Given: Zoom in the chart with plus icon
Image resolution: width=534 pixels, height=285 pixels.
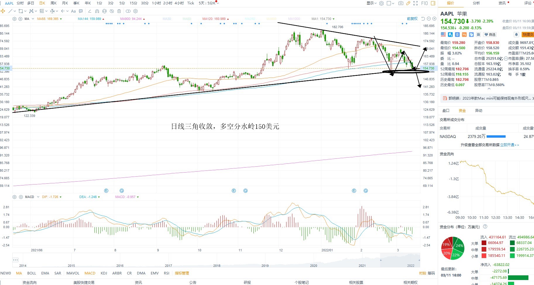Looking at the screenshot, I should tap(435, 19).
